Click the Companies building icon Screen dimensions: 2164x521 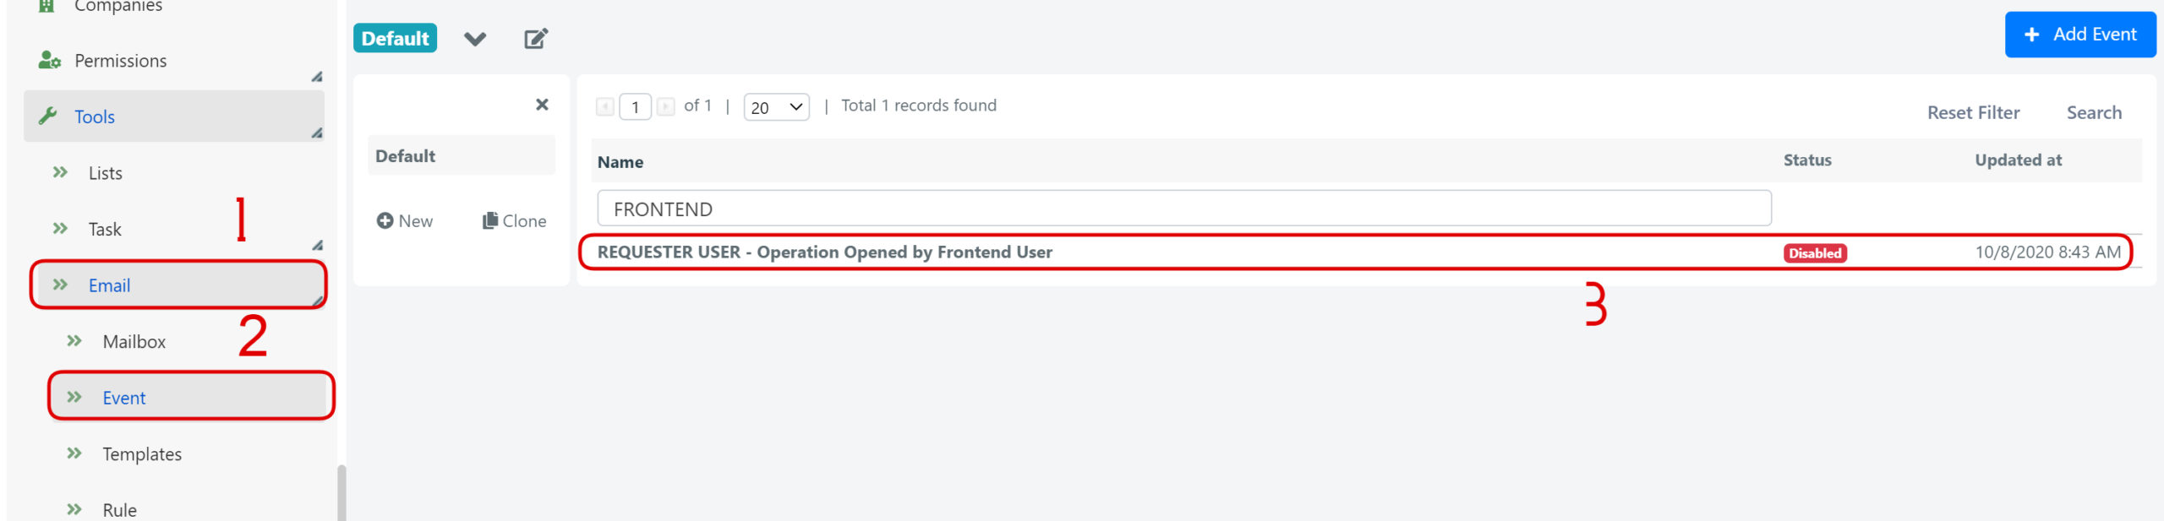coord(46,6)
